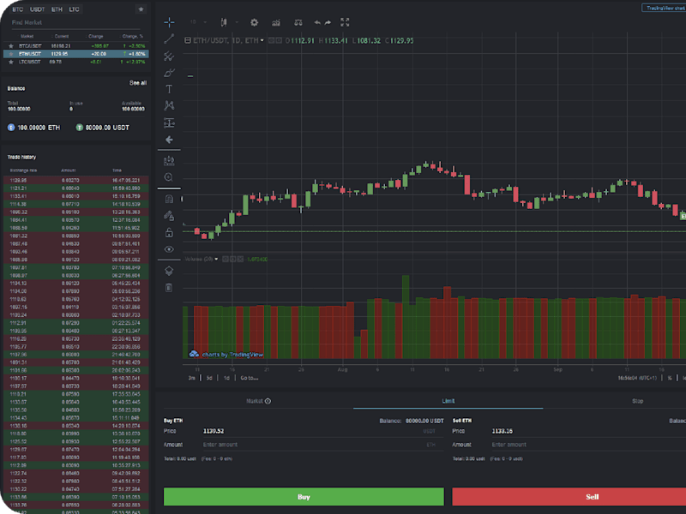Screen dimensions: 686x514
Task: Click the Go to... date button
Action: coord(250,378)
